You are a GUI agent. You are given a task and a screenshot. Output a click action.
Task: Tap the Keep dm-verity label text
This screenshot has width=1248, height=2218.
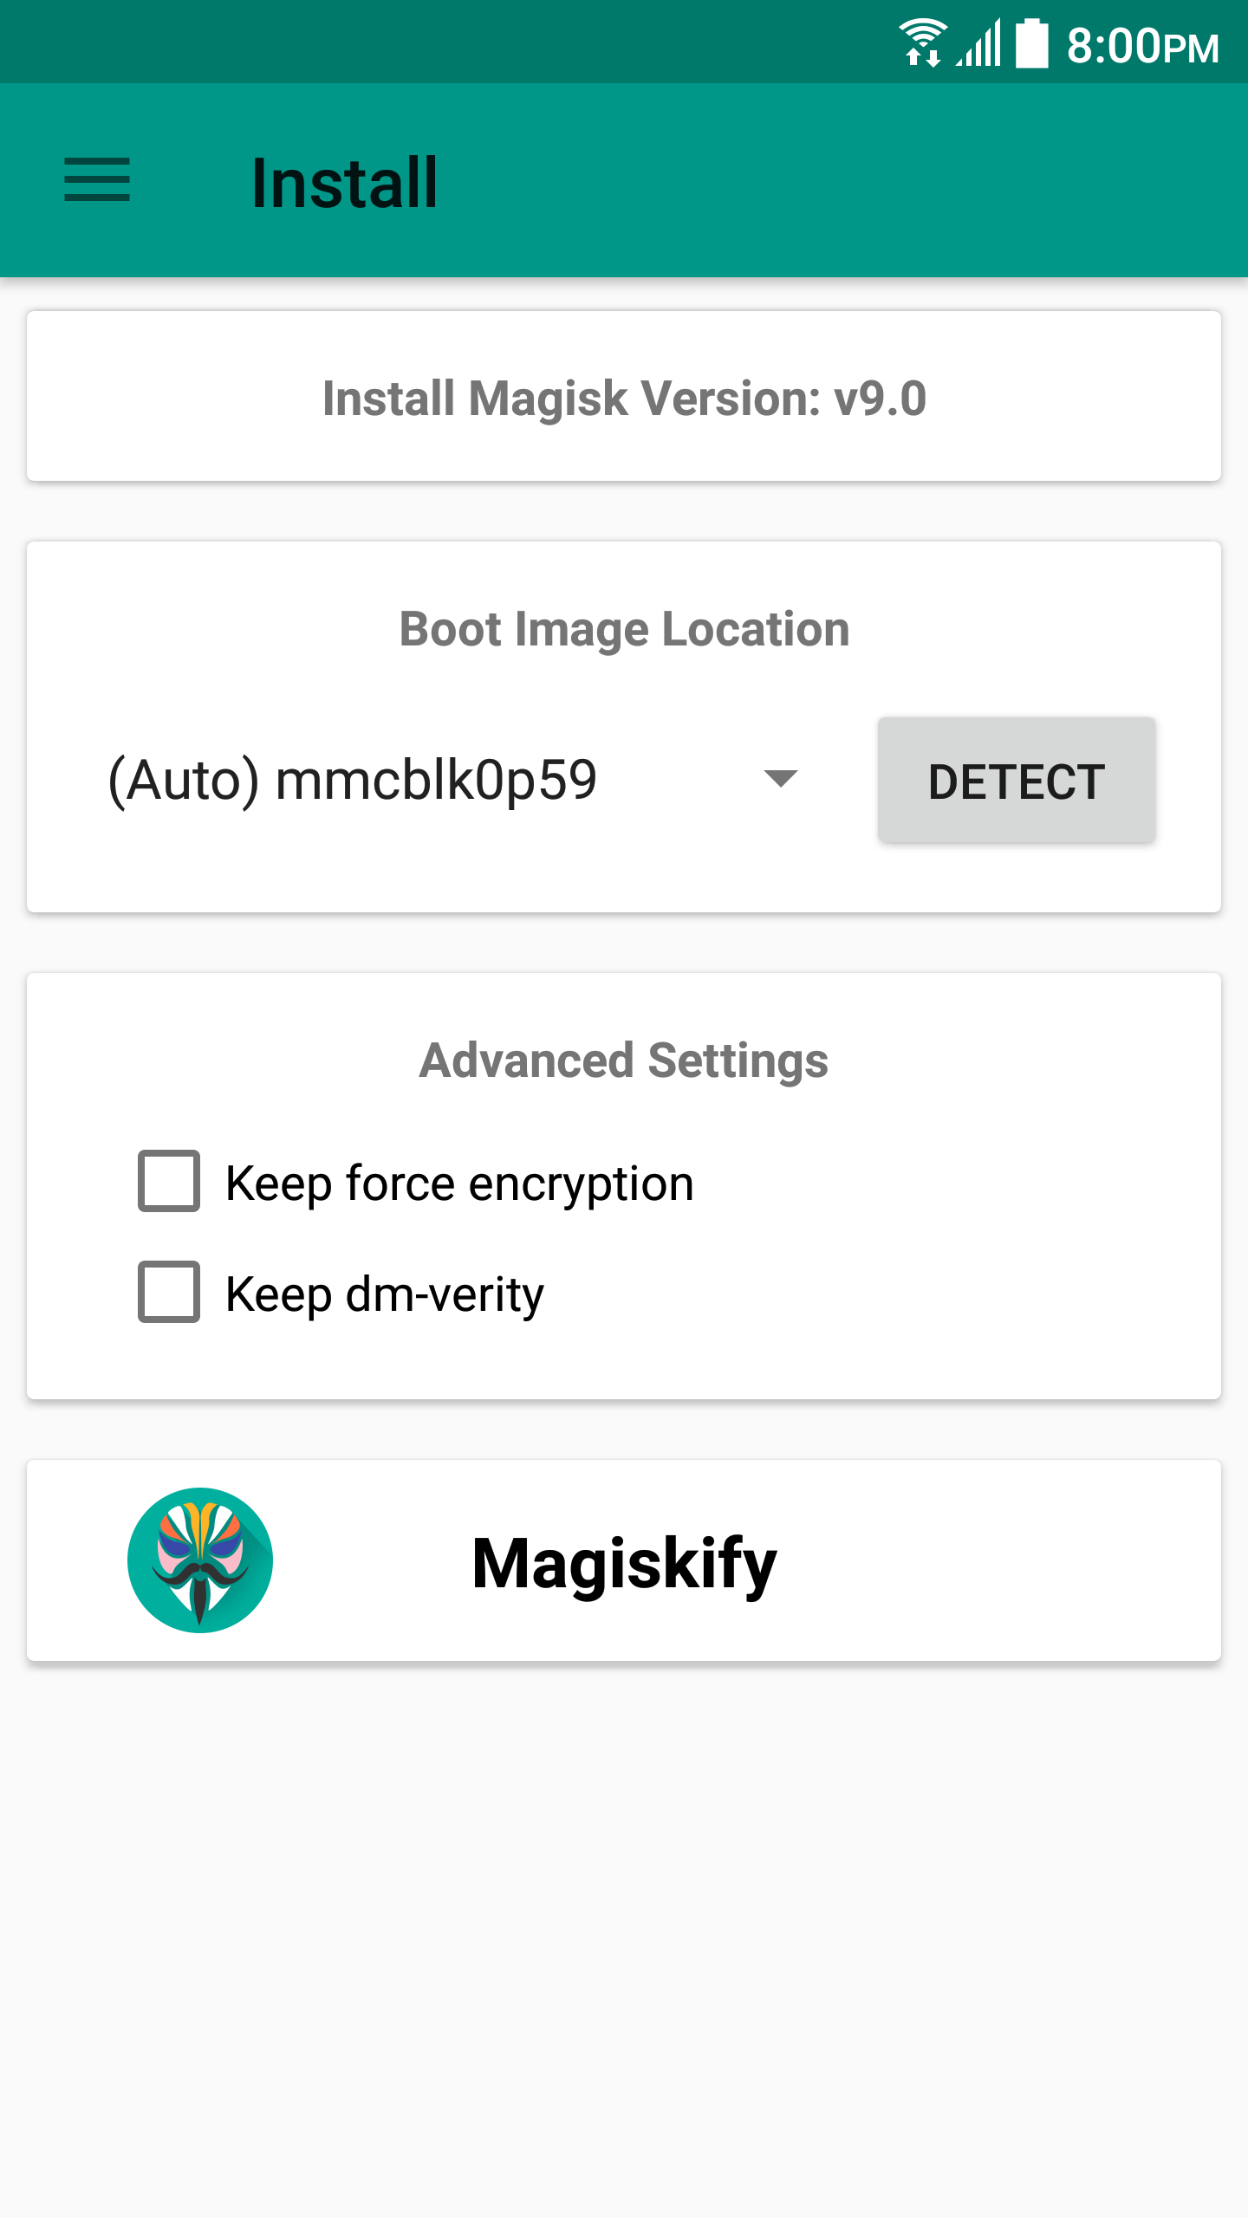click(384, 1294)
